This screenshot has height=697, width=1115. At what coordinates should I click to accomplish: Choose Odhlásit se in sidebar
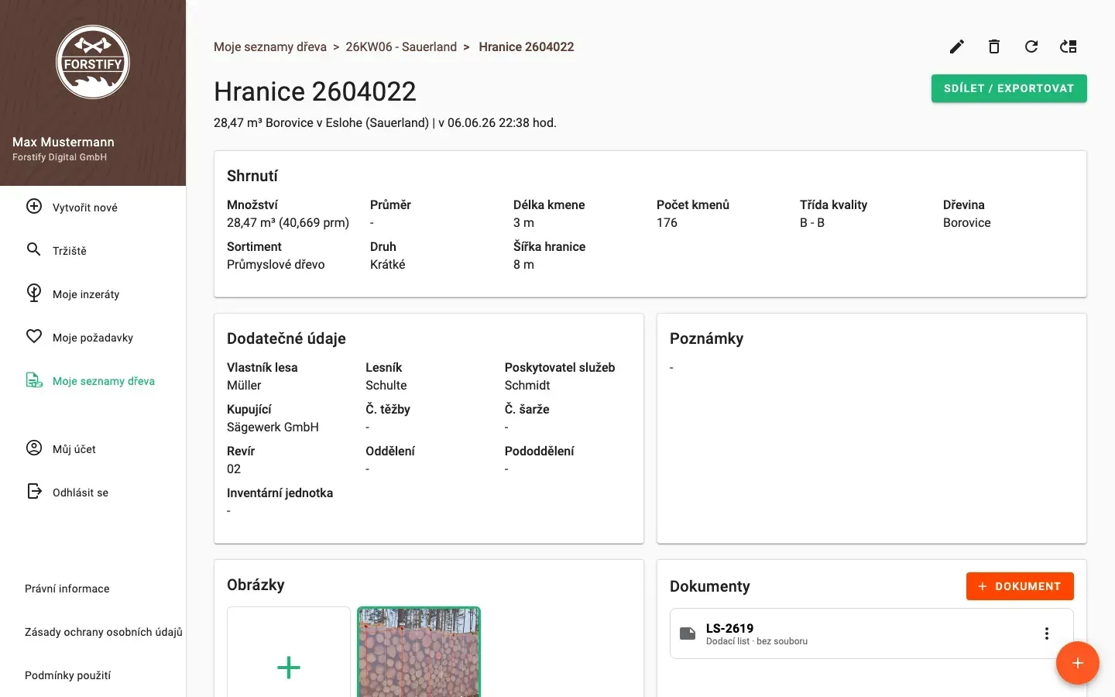coord(93,493)
